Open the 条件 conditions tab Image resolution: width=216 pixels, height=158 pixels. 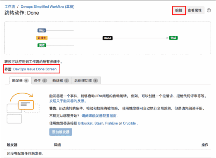41,80
